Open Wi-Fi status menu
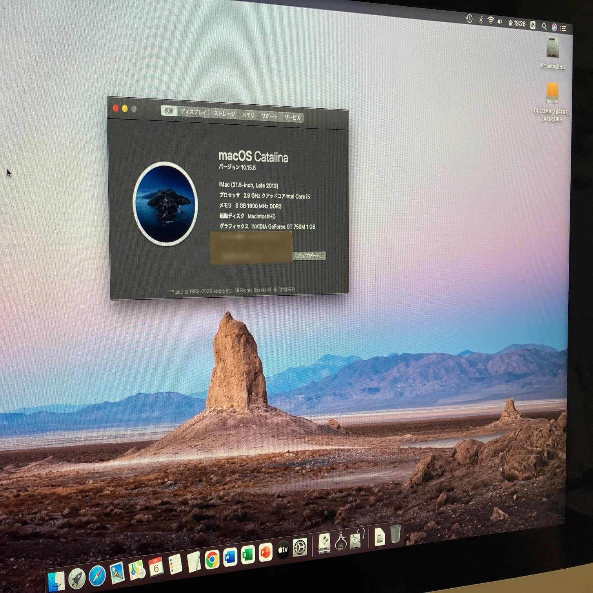This screenshot has width=593, height=593. (490, 20)
